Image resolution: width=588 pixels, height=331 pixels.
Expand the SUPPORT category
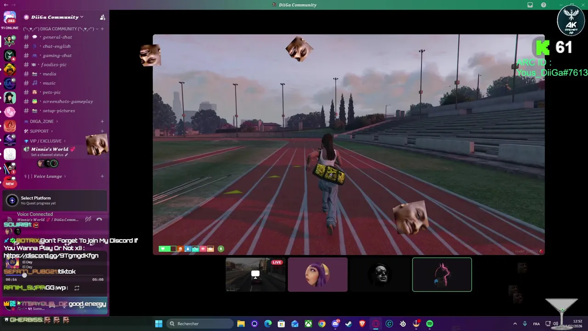click(39, 131)
